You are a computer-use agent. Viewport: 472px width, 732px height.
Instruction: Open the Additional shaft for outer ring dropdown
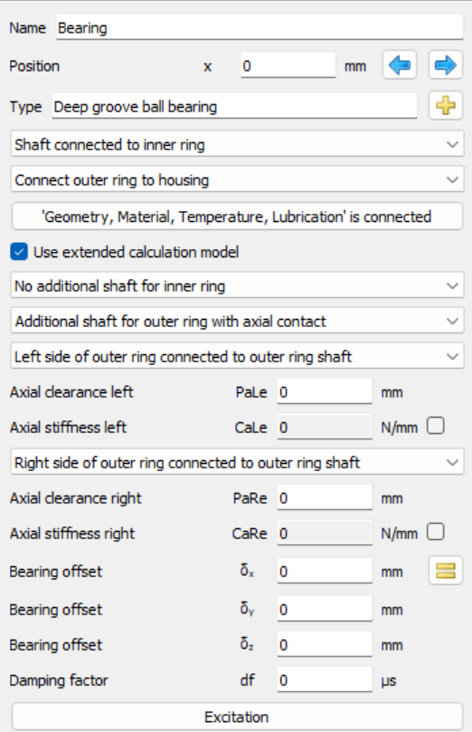point(237,322)
